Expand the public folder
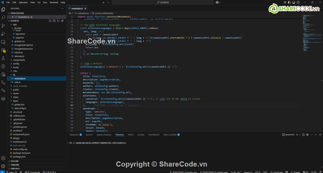This screenshot has width=323, height=173. (x=37, y=90)
